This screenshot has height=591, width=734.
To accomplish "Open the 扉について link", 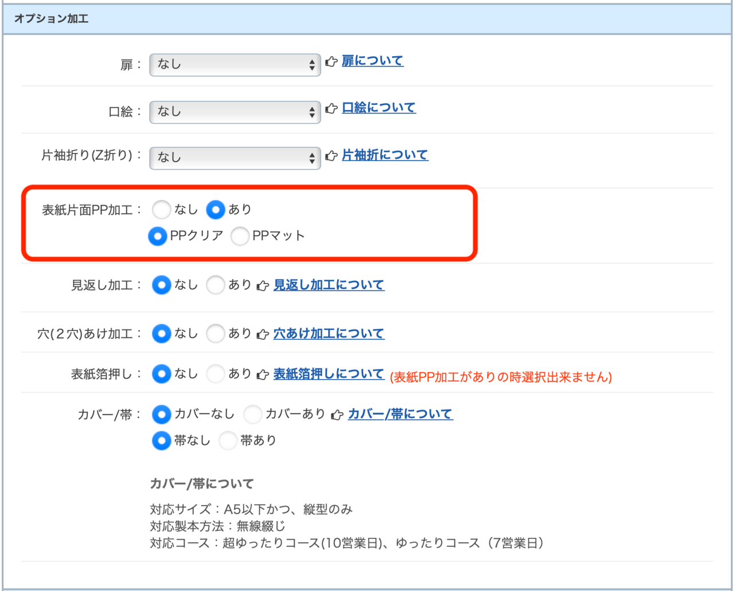I will (x=372, y=61).
